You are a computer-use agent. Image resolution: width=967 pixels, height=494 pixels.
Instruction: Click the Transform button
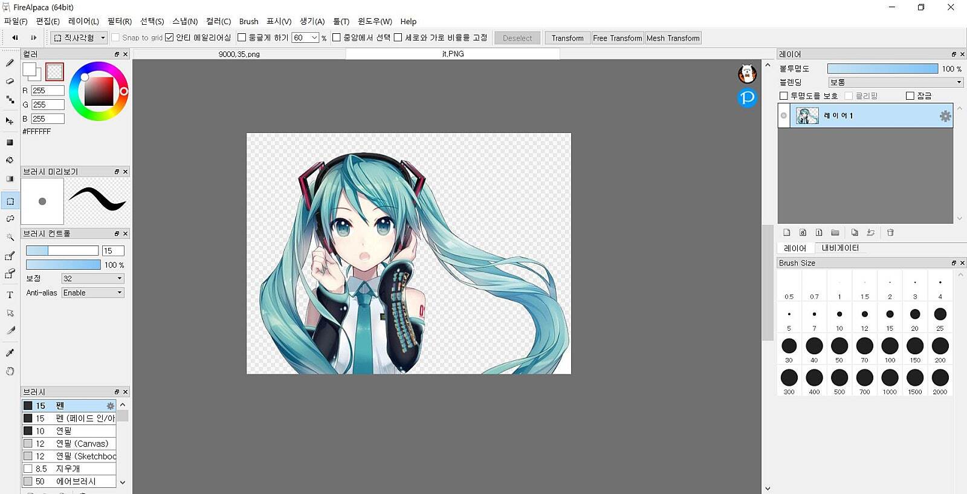click(568, 38)
